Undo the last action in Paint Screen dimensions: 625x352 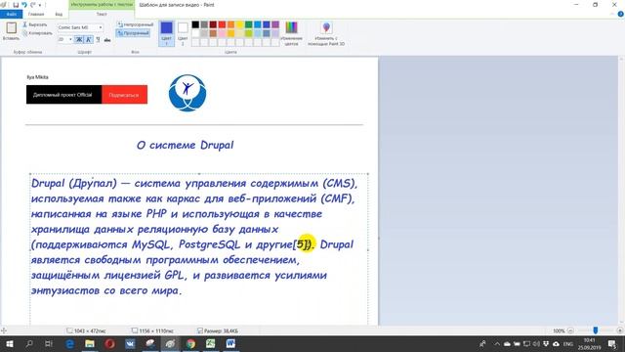[24, 5]
